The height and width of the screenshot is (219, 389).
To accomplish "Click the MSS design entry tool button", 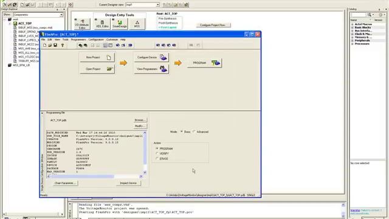I will 137,24.
